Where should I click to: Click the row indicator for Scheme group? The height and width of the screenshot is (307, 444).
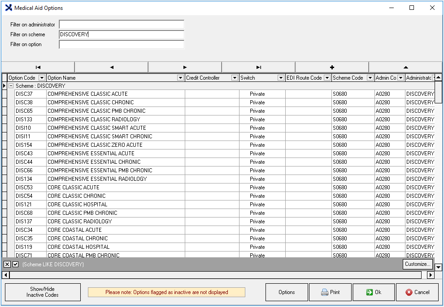(x=4, y=86)
